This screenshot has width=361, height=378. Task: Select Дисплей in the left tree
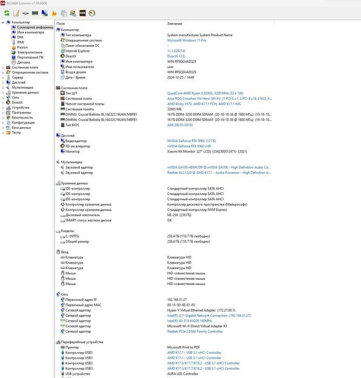tap(18, 83)
